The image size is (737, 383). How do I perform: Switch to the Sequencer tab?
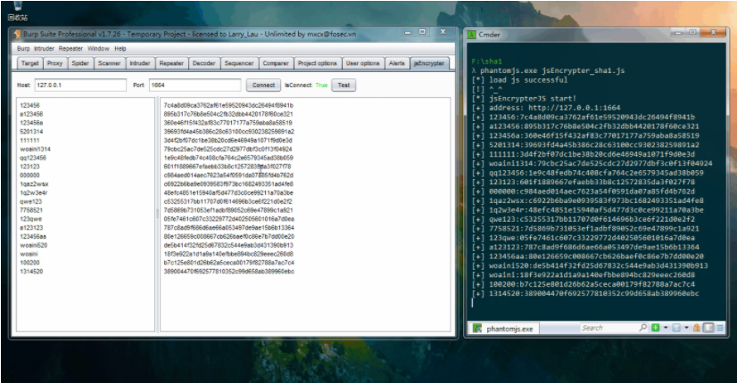239,63
